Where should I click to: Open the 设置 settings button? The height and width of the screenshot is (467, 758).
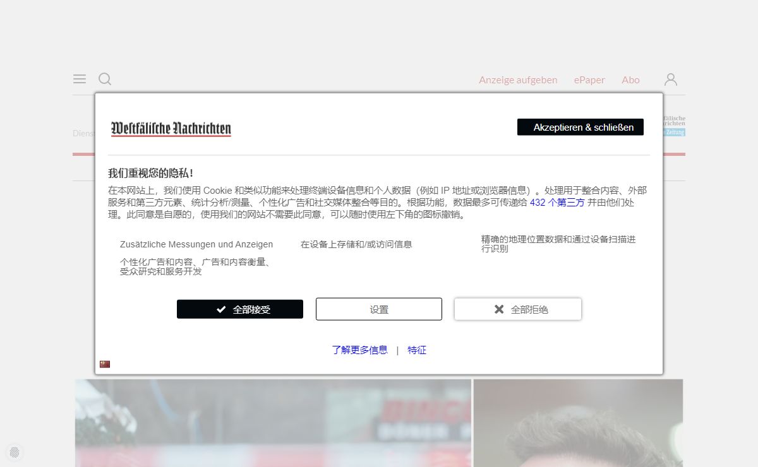click(379, 309)
